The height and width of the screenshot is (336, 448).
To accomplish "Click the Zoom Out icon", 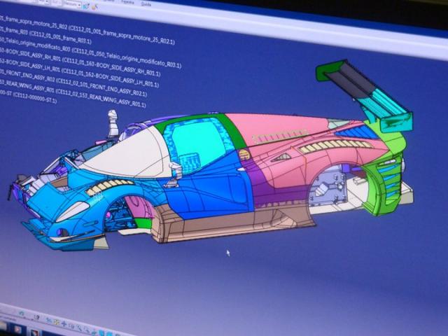I will pos(87,330).
